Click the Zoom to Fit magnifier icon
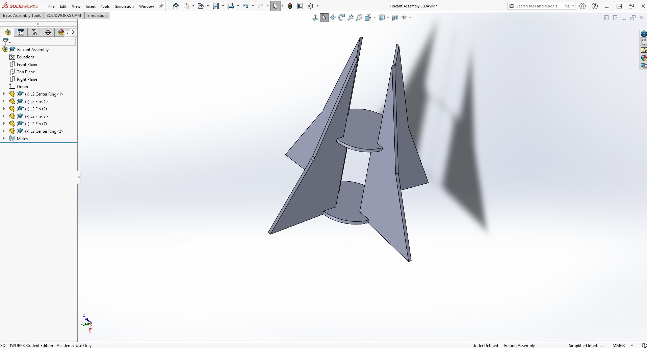647x348 pixels. (x=351, y=18)
